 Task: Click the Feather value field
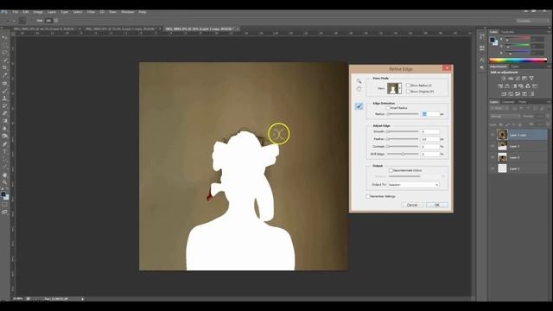point(430,139)
